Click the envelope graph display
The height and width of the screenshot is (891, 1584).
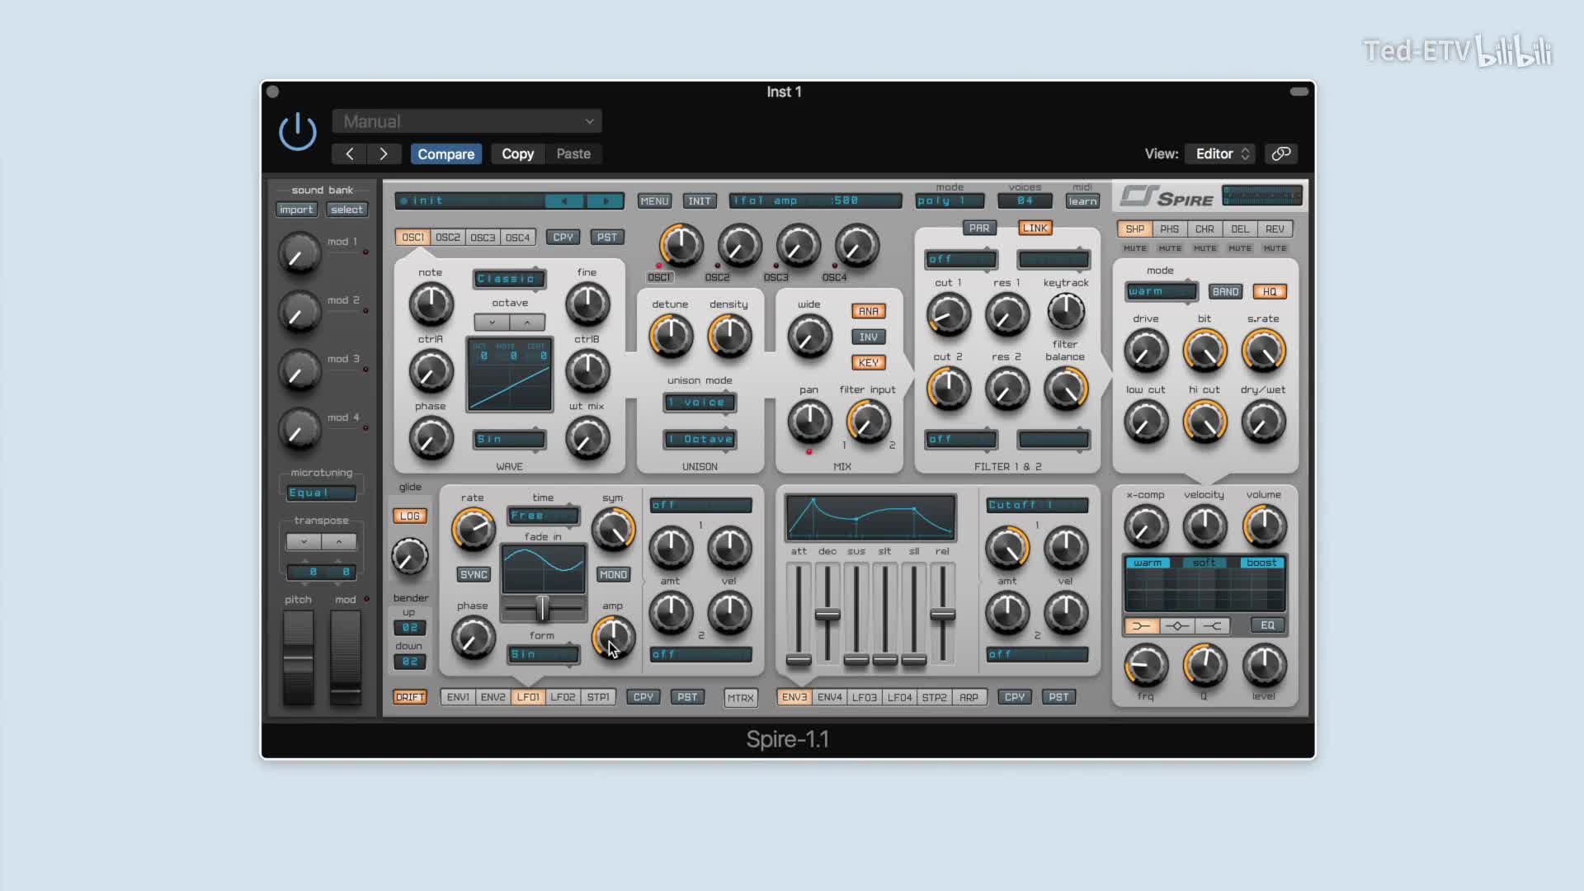(x=870, y=518)
